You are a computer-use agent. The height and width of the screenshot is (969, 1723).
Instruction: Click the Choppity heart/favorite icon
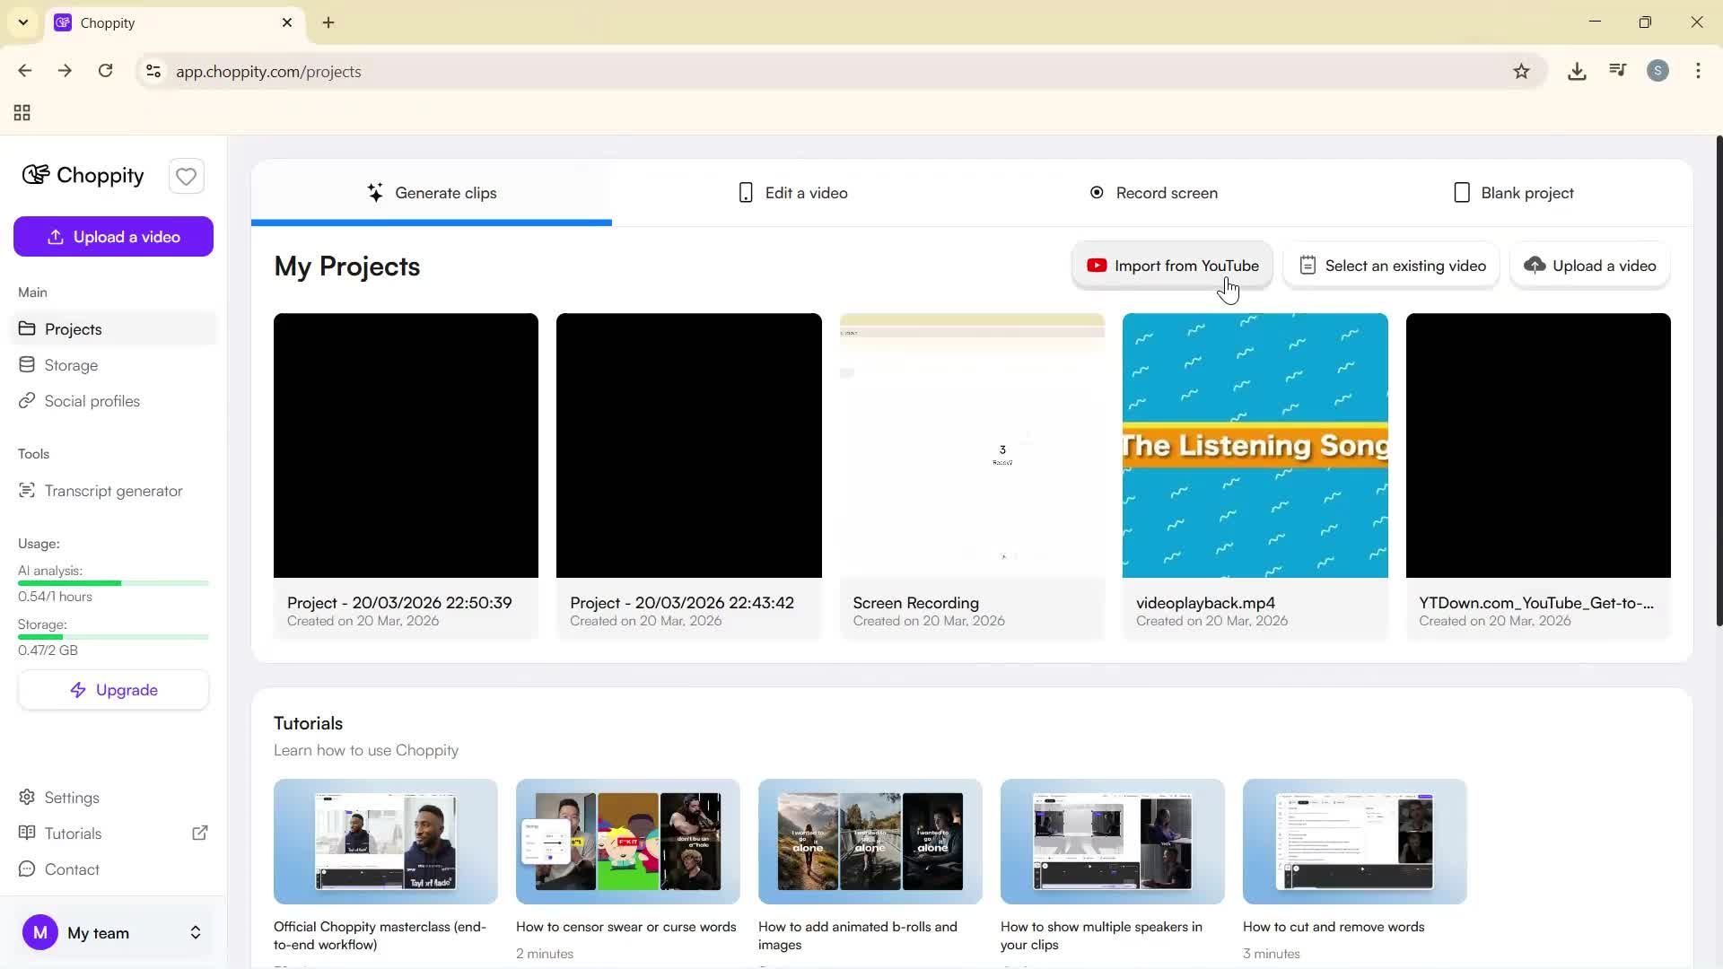pyautogui.click(x=186, y=176)
